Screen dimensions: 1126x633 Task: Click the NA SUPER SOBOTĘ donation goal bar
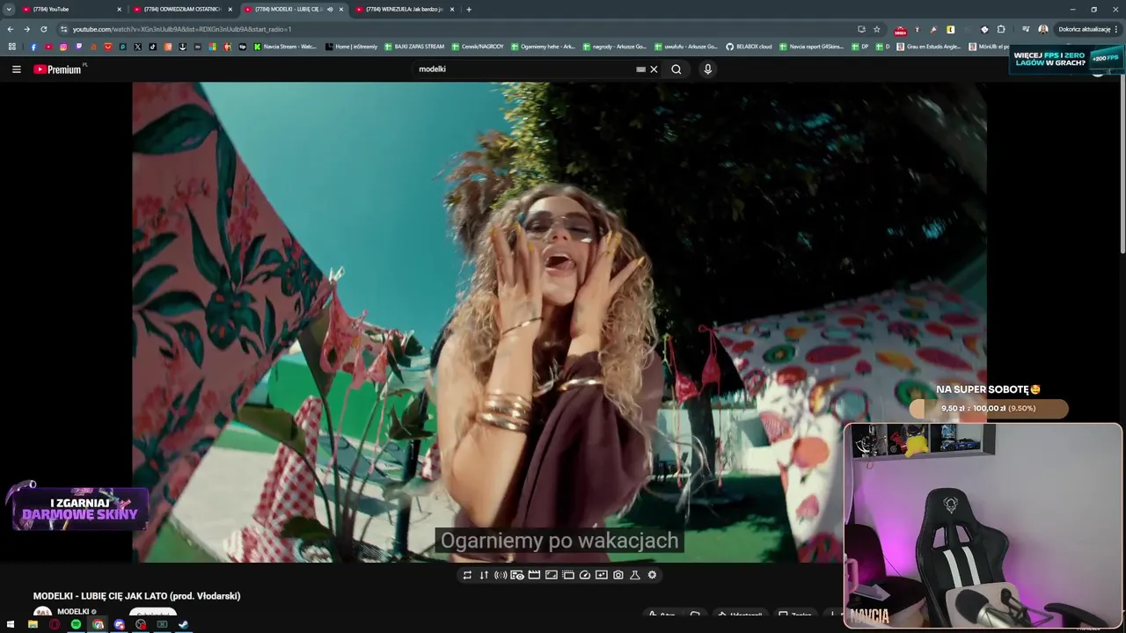tap(989, 408)
